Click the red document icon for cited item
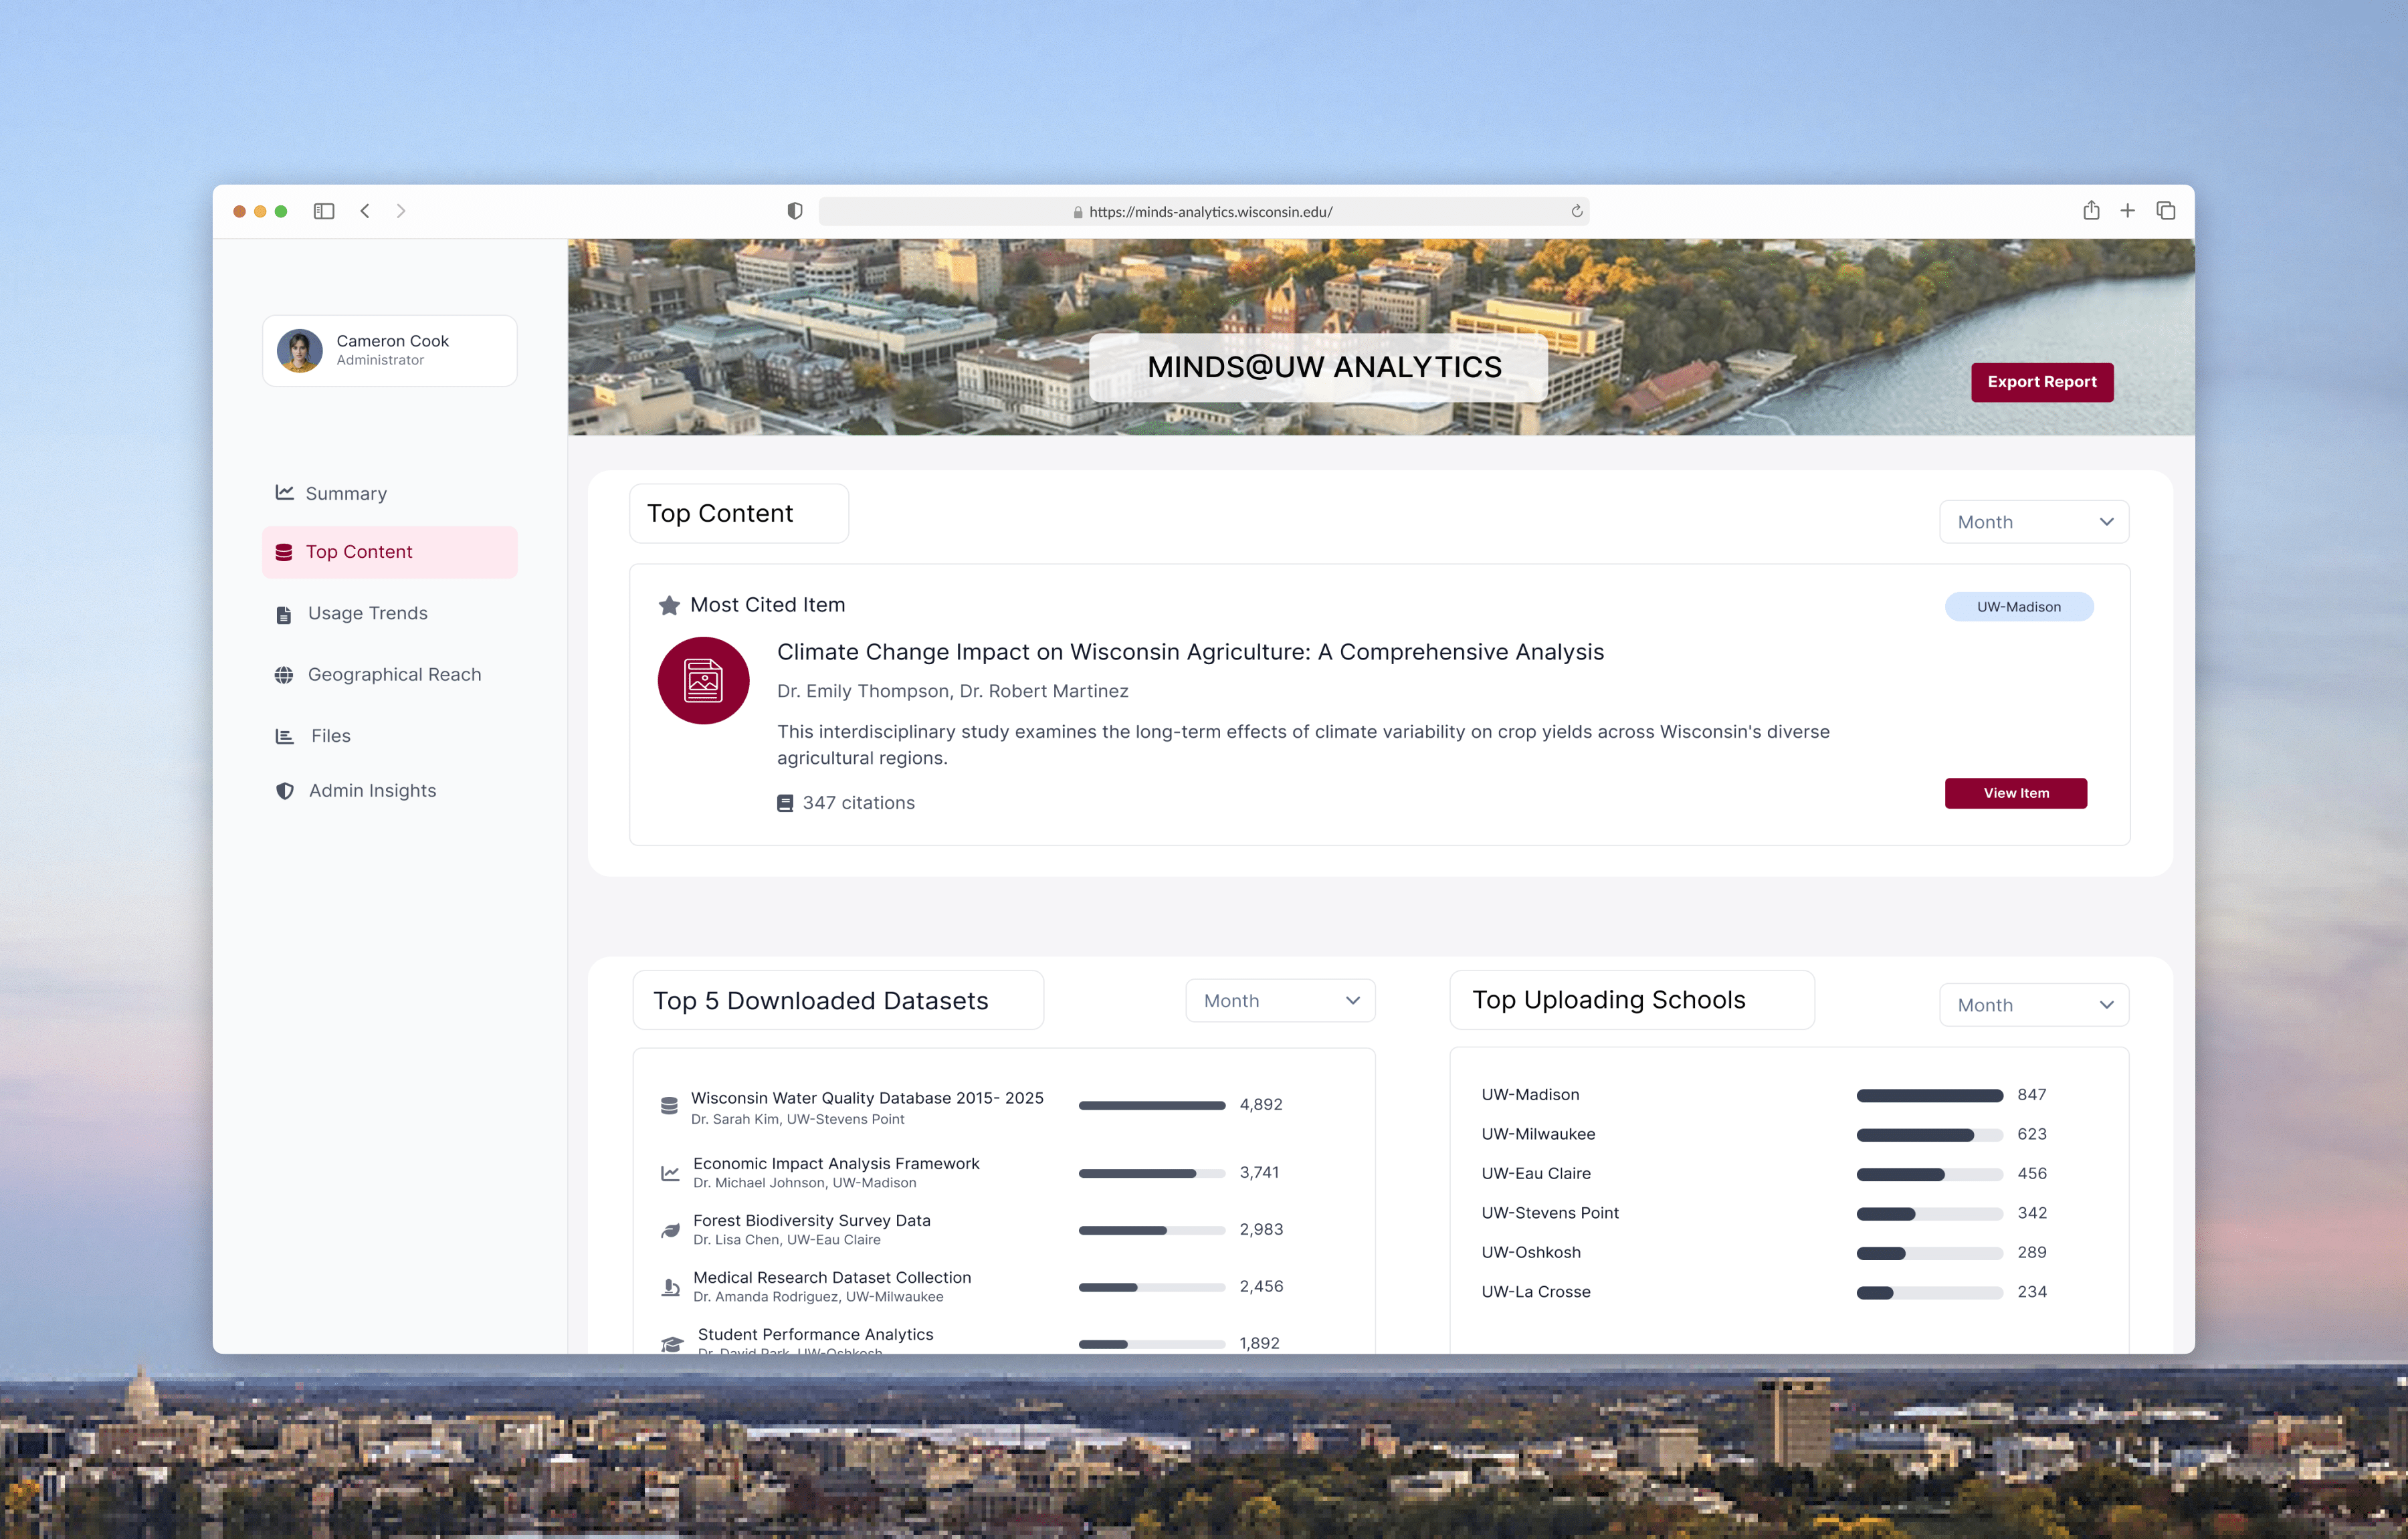Image resolution: width=2408 pixels, height=1539 pixels. 703,681
